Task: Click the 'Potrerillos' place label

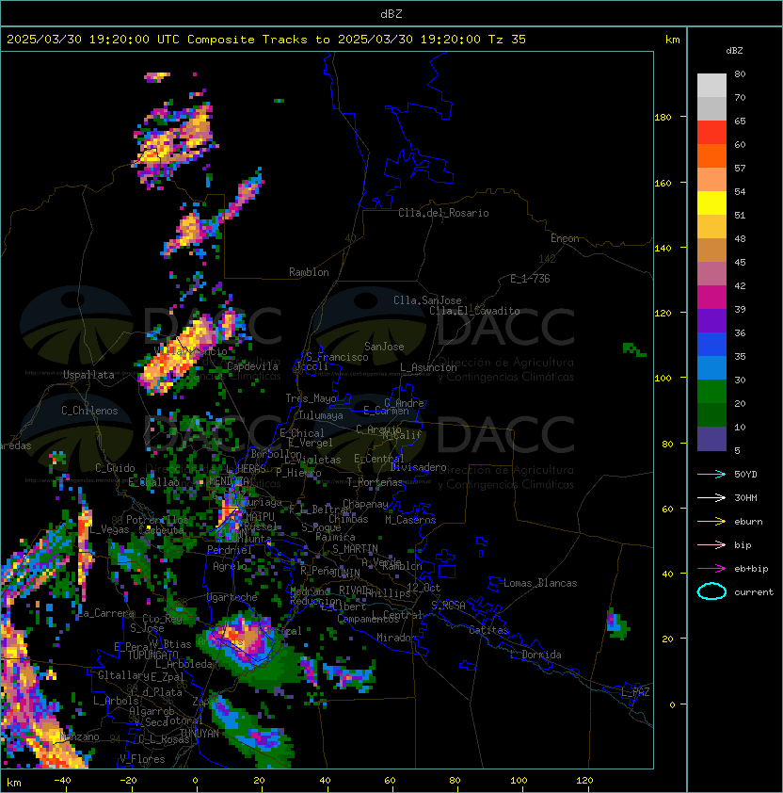Action: point(157,520)
